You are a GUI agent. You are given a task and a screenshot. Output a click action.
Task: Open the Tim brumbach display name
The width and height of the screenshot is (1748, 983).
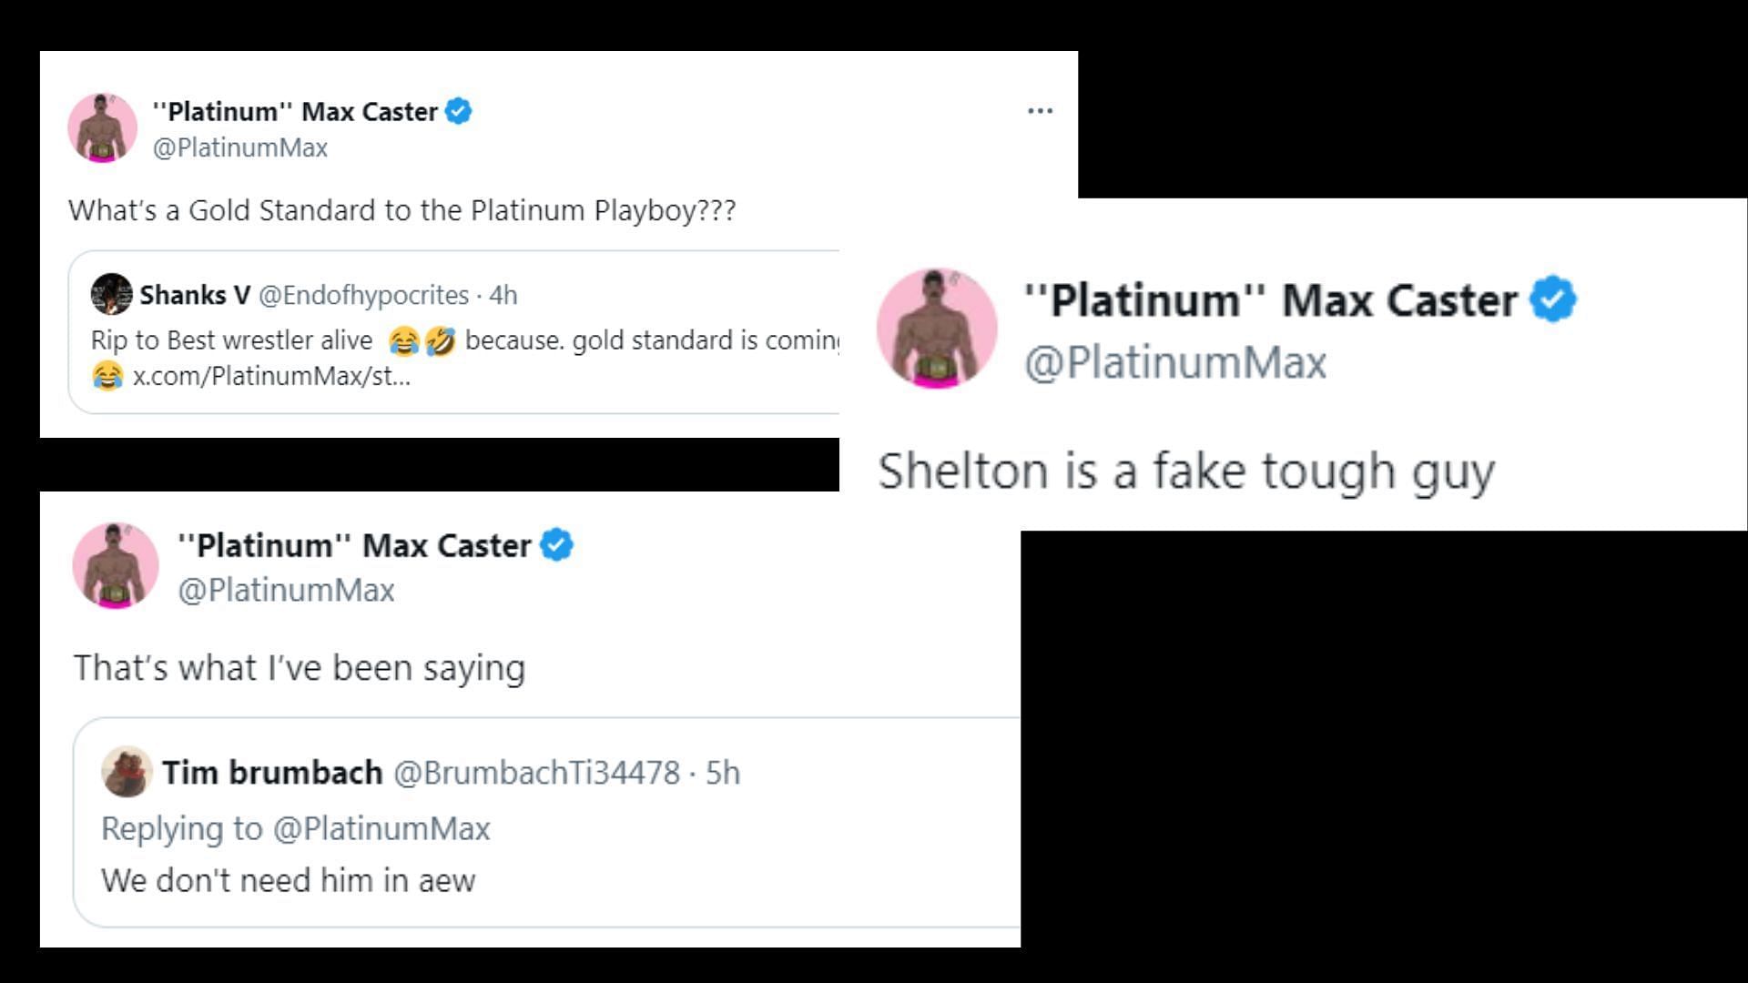[272, 773]
